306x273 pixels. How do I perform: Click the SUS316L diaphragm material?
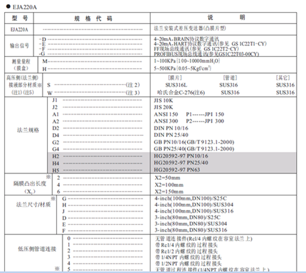point(176,85)
